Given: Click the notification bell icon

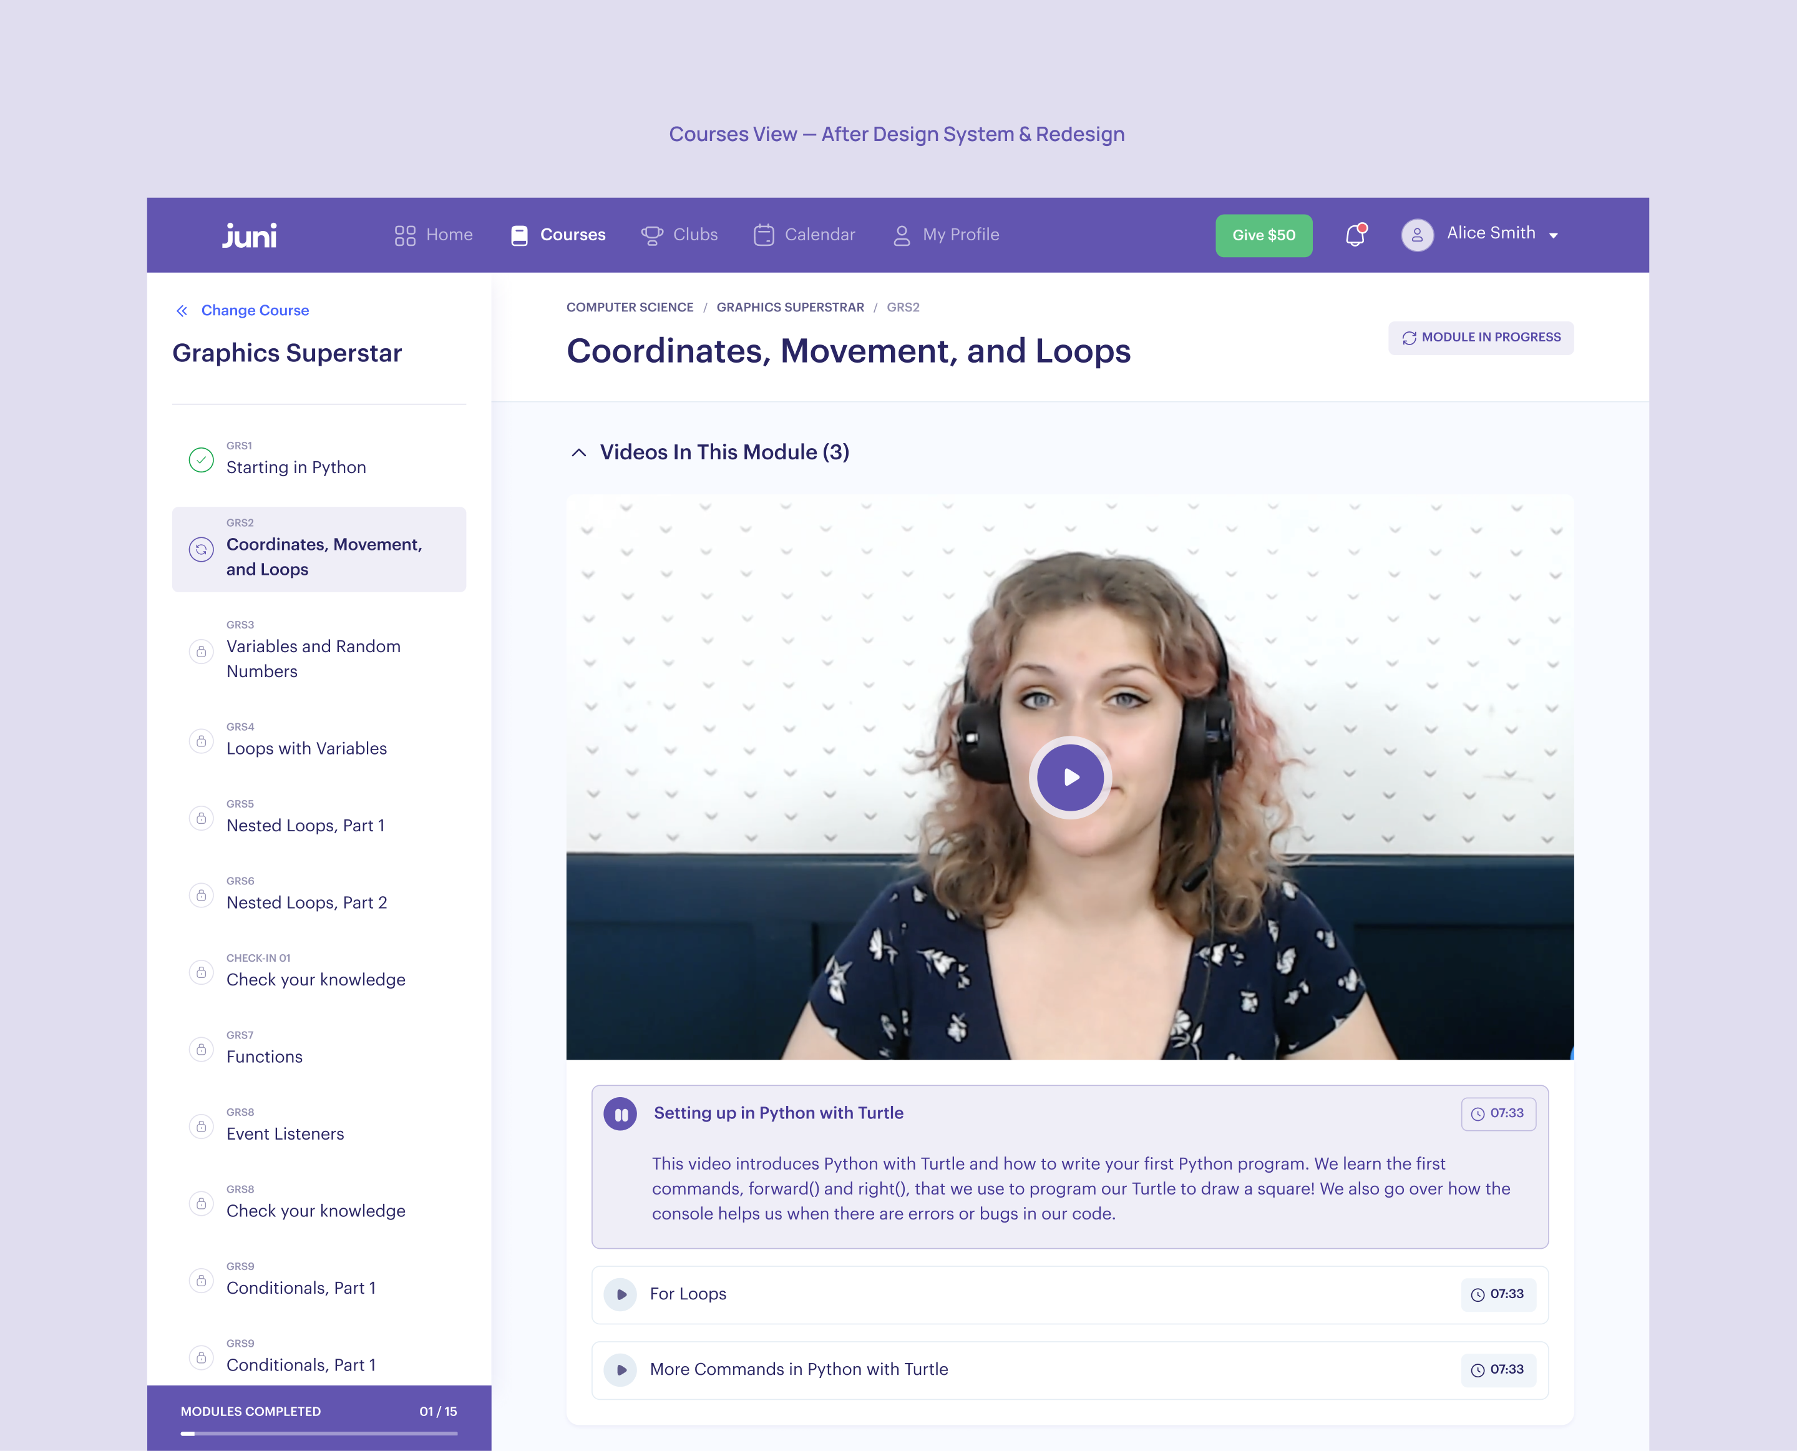Looking at the screenshot, I should click(1354, 236).
